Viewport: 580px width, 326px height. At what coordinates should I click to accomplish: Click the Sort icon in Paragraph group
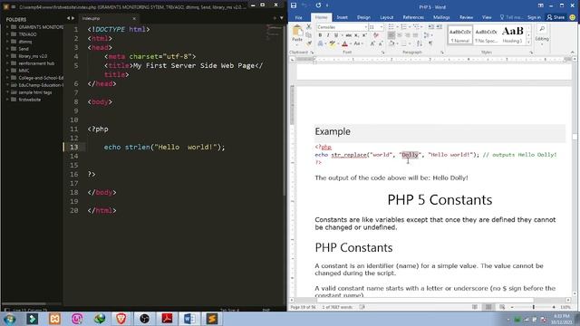420,43
